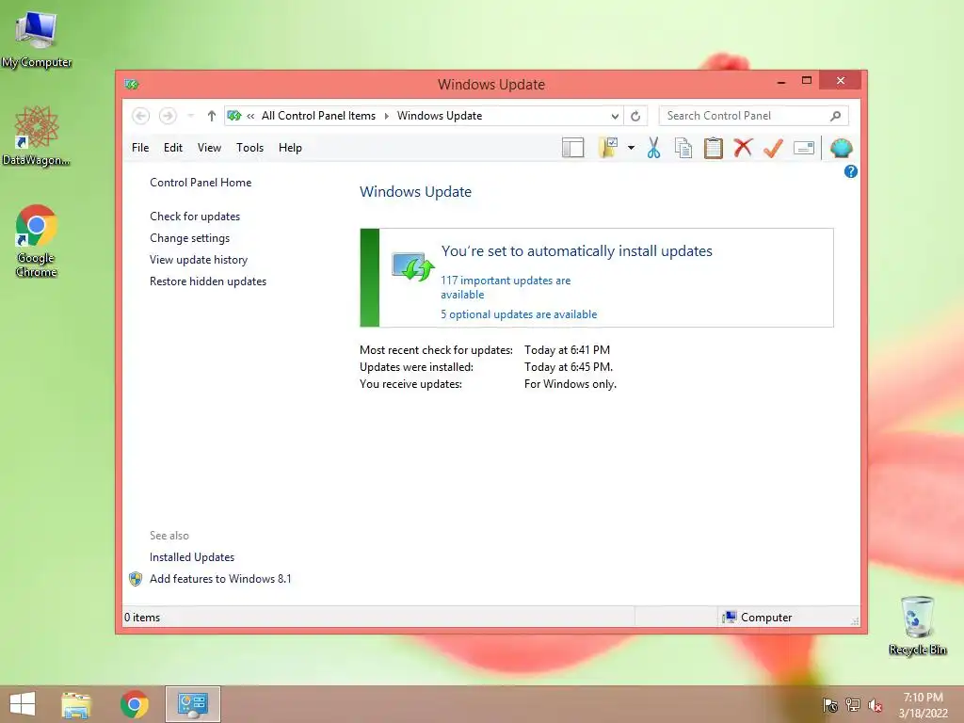Select the DataWagon desktop shortcut

(37, 136)
